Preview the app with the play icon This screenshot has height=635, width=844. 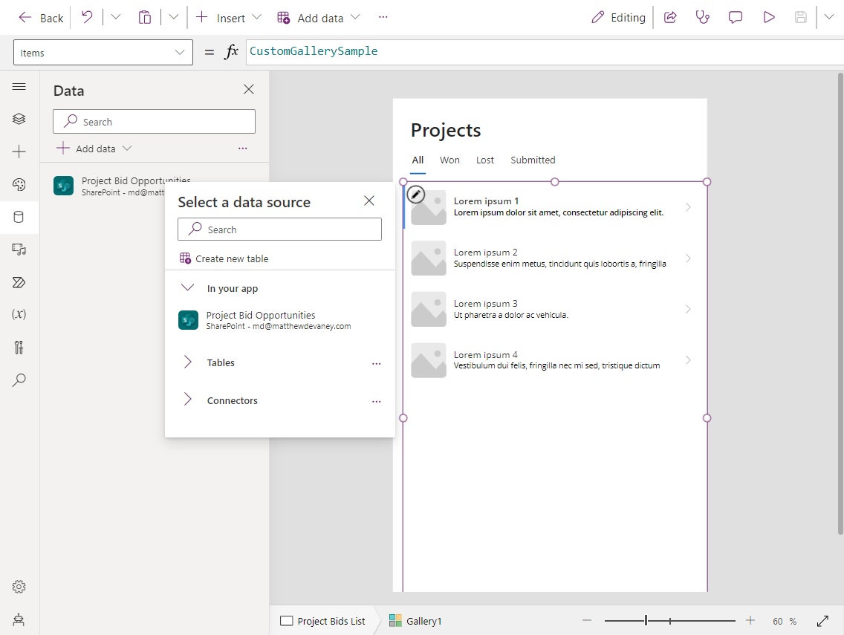(769, 17)
